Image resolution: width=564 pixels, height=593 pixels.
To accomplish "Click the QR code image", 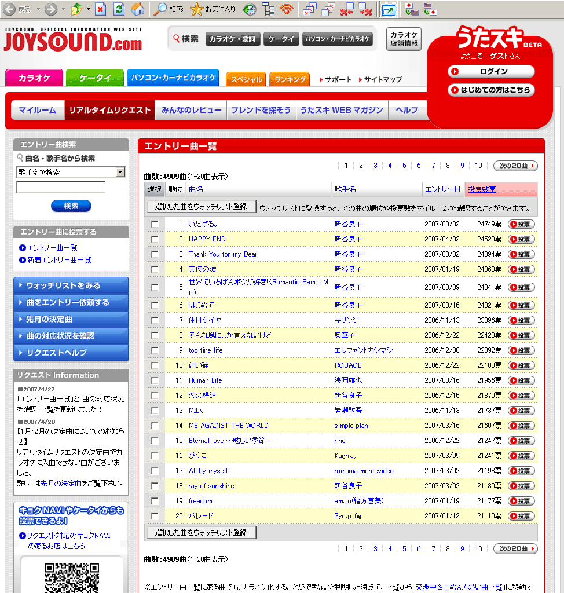I will tap(72, 578).
